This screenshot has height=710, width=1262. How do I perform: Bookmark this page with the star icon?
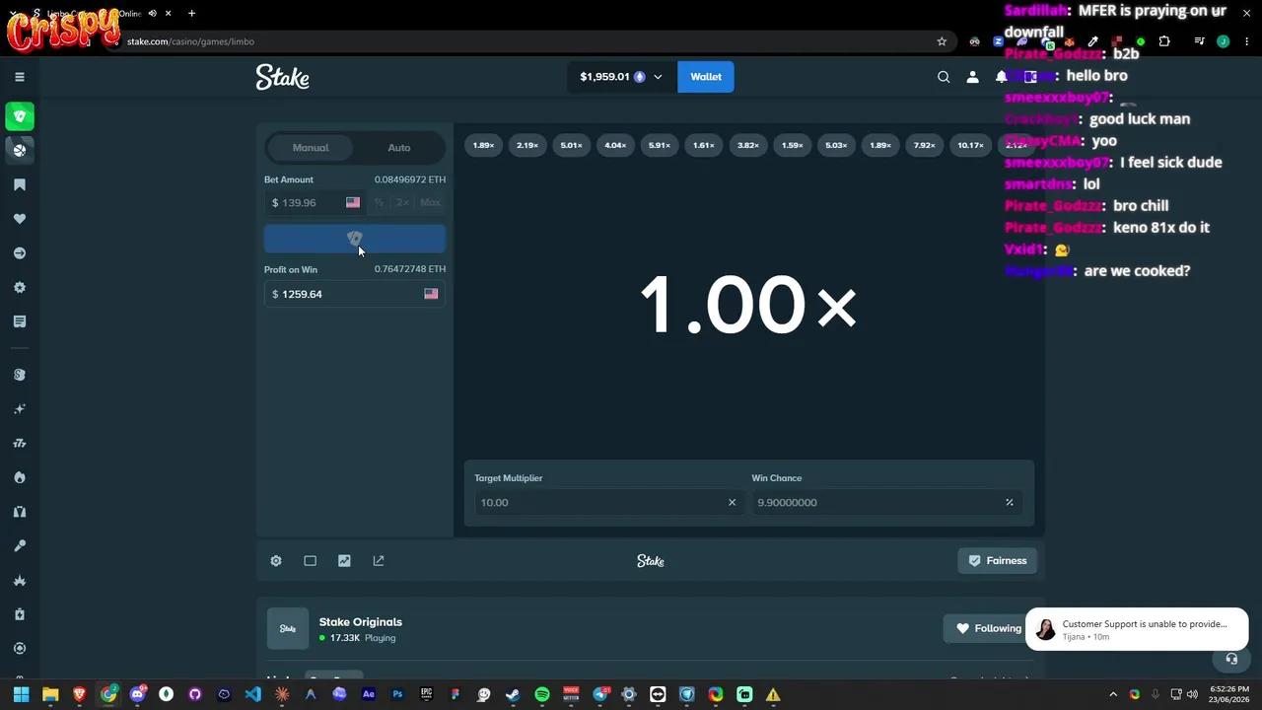[x=942, y=41]
